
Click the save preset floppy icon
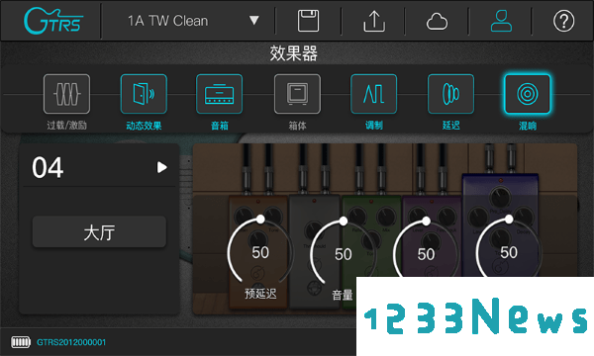pos(308,21)
